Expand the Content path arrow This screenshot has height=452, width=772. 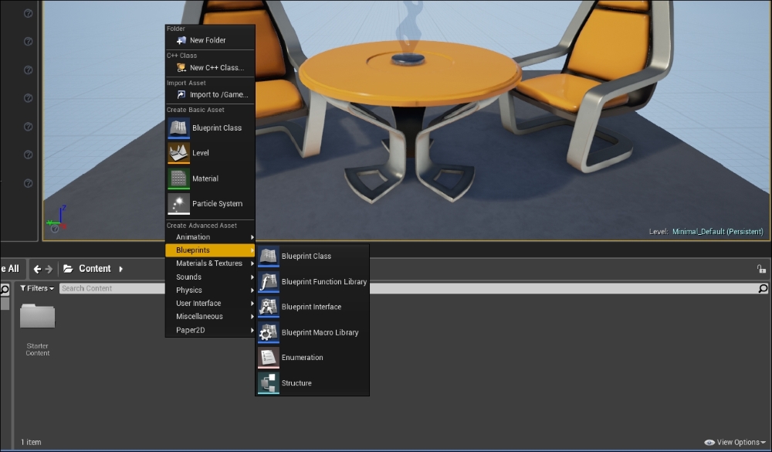click(121, 269)
